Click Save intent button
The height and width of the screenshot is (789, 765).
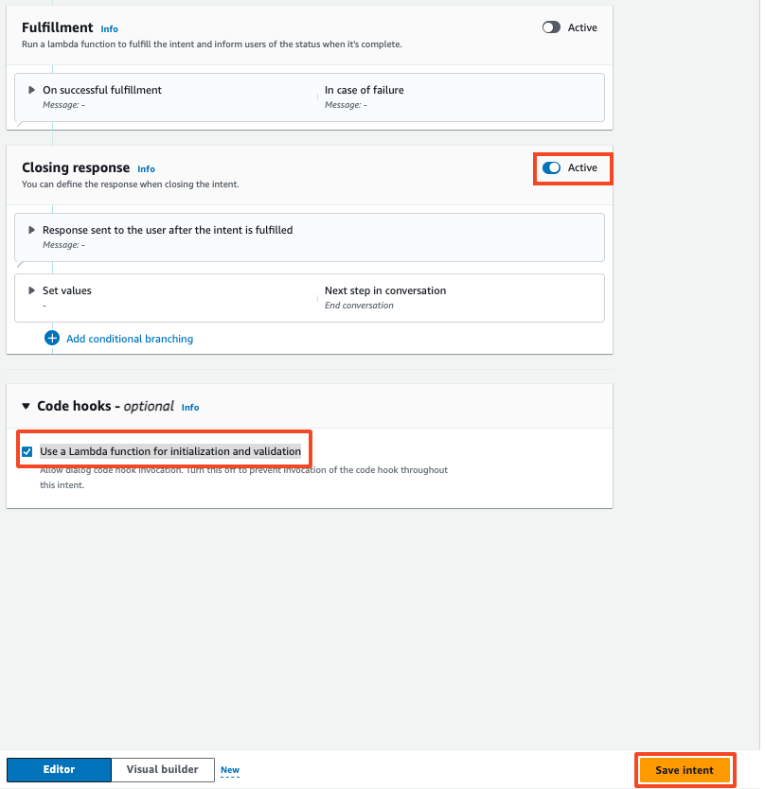[x=685, y=770]
